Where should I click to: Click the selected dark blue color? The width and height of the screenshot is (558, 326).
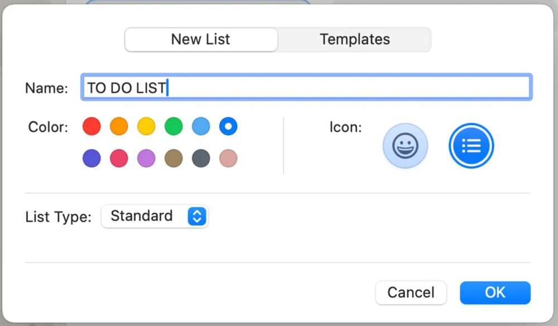pyautogui.click(x=228, y=126)
